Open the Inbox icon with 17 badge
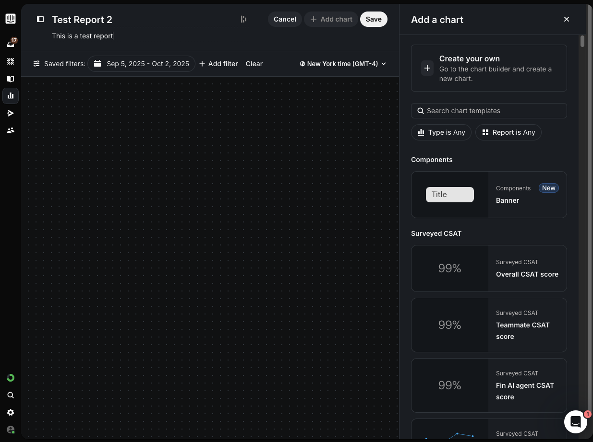The height and width of the screenshot is (442, 593). [11, 44]
